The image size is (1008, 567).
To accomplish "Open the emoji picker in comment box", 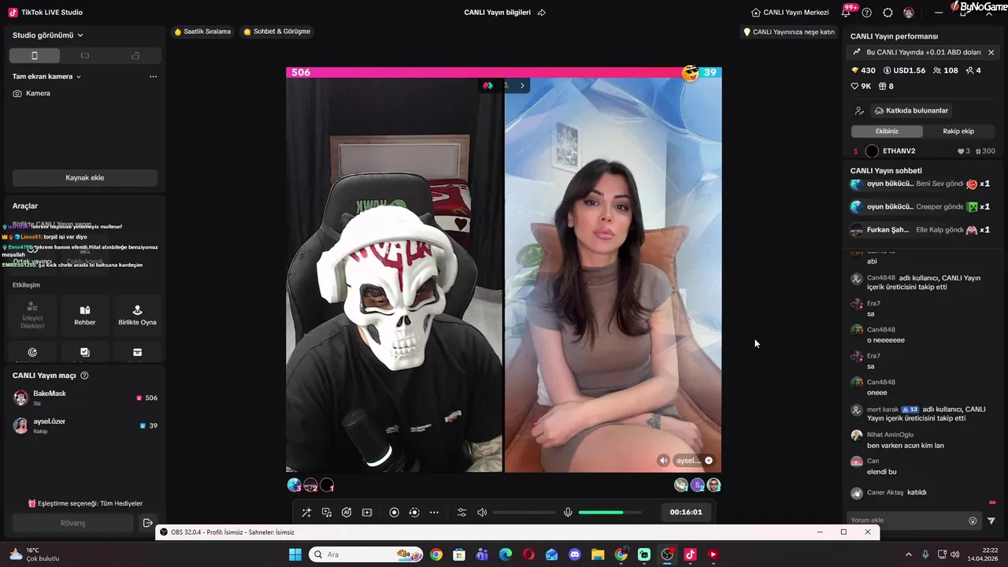I will [x=973, y=521].
